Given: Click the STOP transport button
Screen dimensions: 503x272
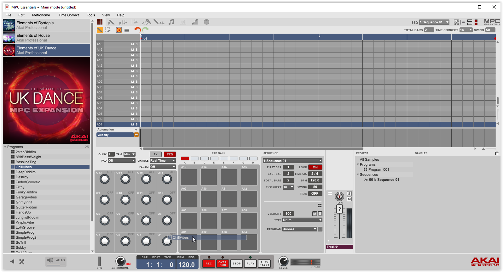Looking at the screenshot, I should coord(237,264).
